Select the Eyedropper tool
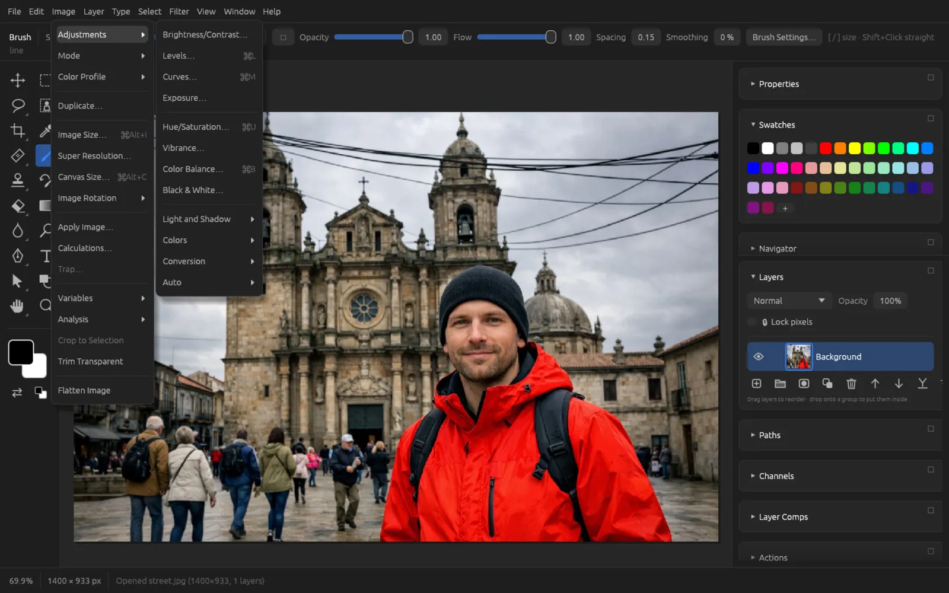Viewport: 949px width, 593px height. (45, 130)
